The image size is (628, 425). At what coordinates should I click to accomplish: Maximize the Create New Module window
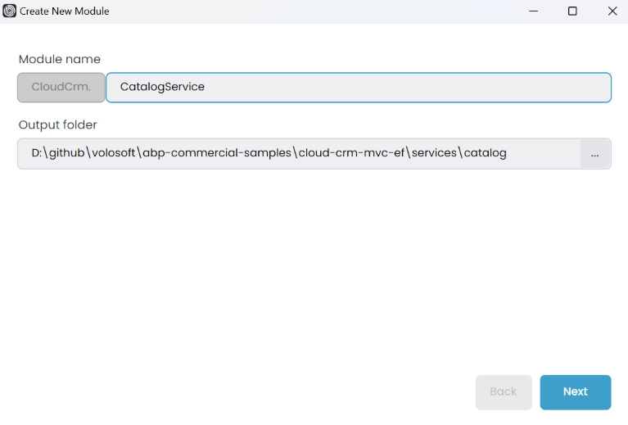[572, 11]
